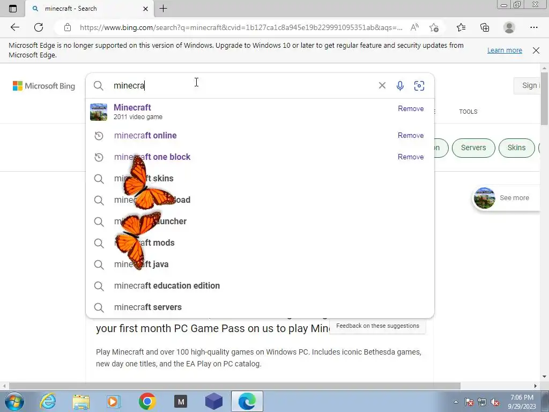Dismiss the Edge unsupported notification bar
The width and height of the screenshot is (549, 412).
(x=536, y=50)
